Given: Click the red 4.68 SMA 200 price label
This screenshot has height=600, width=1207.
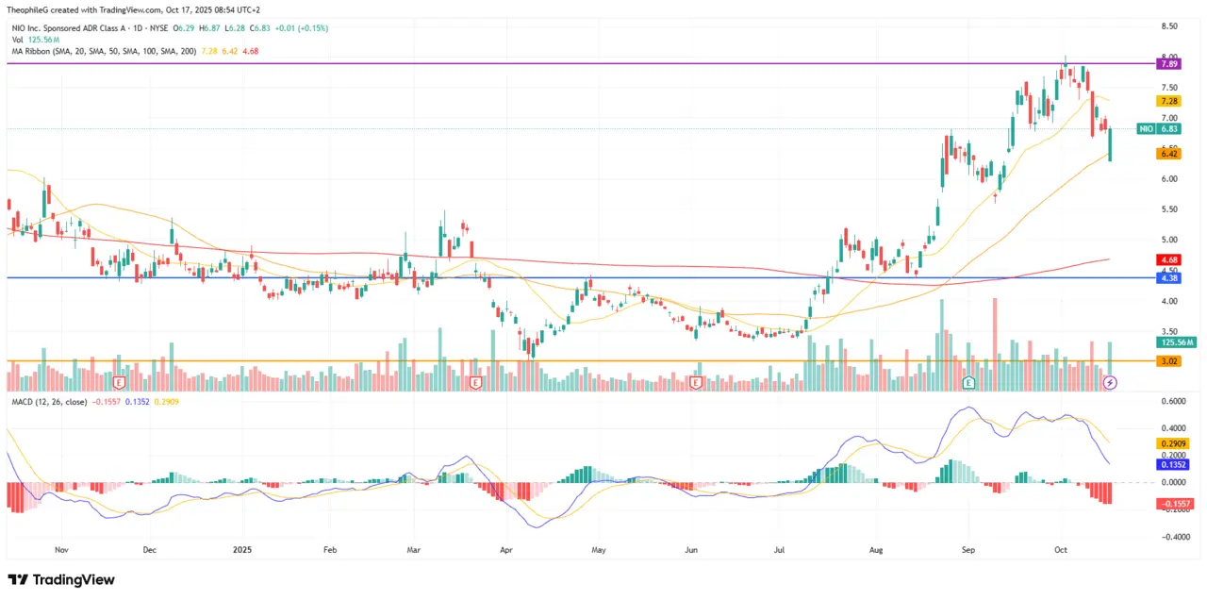Looking at the screenshot, I should [1168, 259].
